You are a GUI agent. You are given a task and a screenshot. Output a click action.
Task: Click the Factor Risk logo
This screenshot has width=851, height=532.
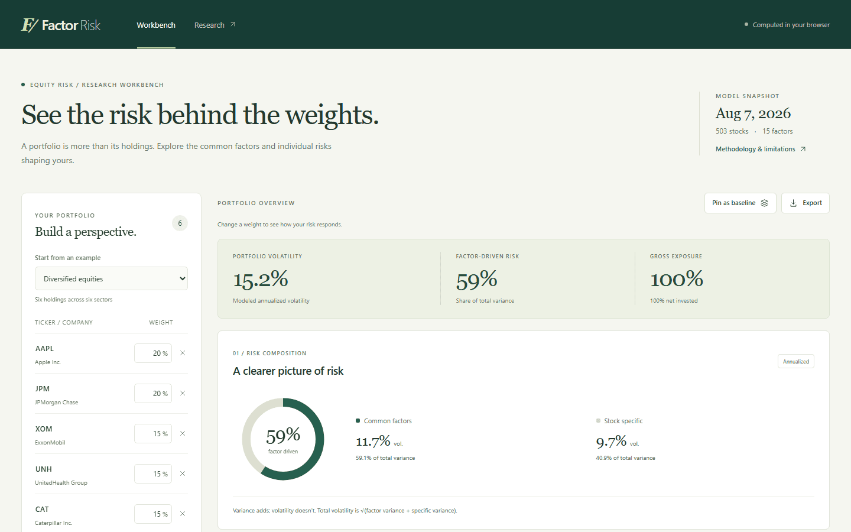tap(61, 25)
